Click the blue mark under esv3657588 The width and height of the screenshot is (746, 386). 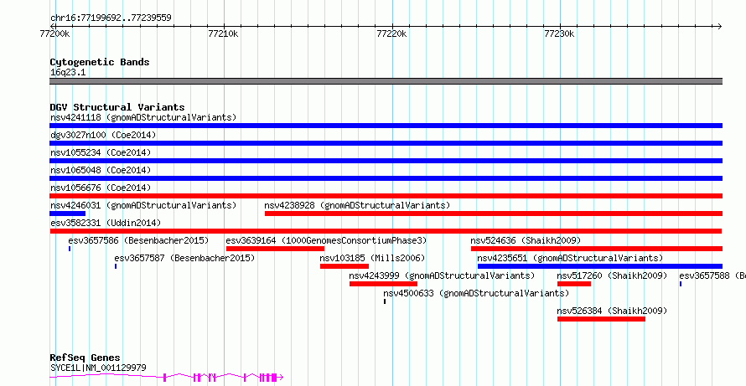pos(681,284)
